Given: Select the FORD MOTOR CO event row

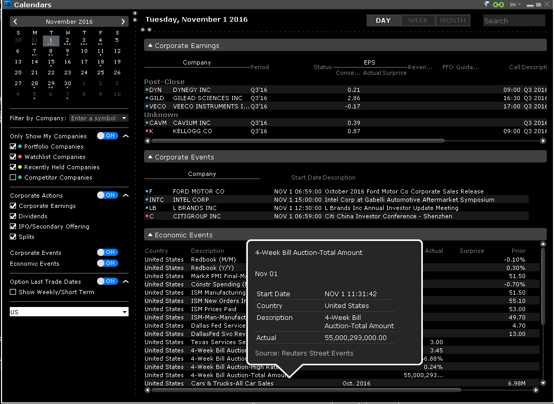Looking at the screenshot, I should pyautogui.click(x=336, y=191).
